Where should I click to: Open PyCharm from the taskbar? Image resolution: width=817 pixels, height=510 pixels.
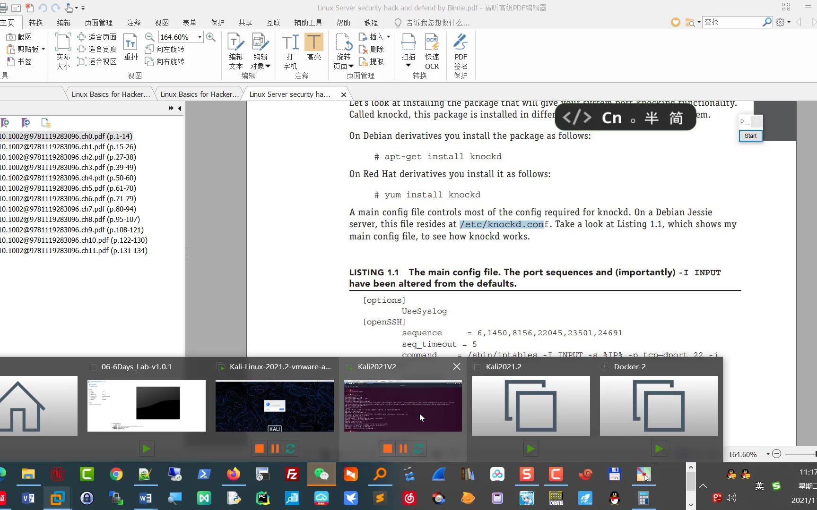pos(263,498)
